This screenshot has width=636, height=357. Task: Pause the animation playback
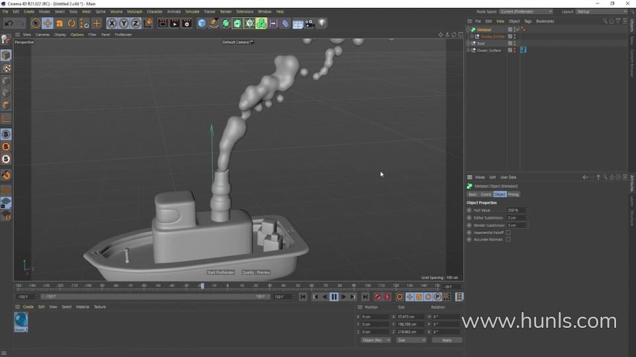tap(334, 297)
